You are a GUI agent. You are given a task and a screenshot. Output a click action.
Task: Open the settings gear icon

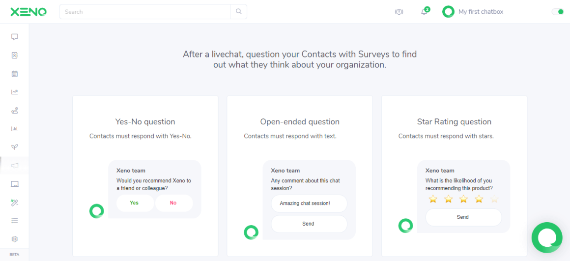15,239
